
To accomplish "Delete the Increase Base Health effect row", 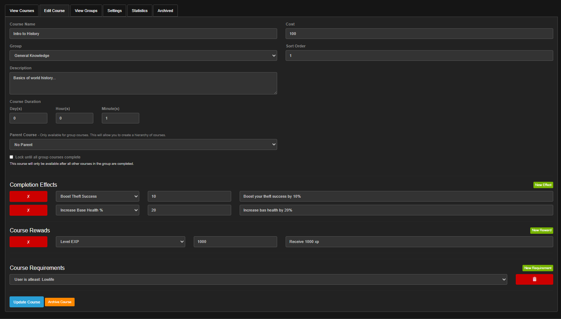I will tap(28, 210).
